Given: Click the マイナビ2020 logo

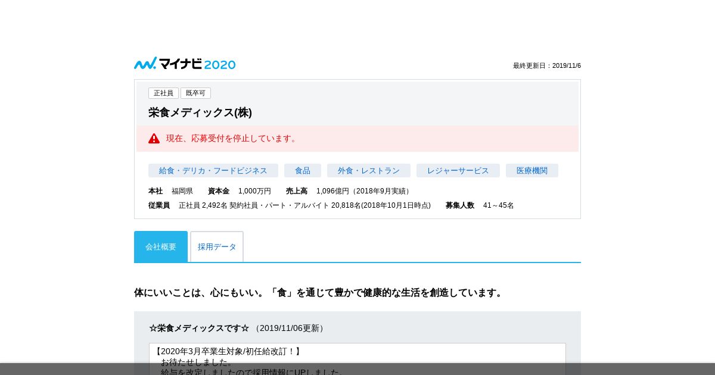Looking at the screenshot, I should [x=185, y=64].
